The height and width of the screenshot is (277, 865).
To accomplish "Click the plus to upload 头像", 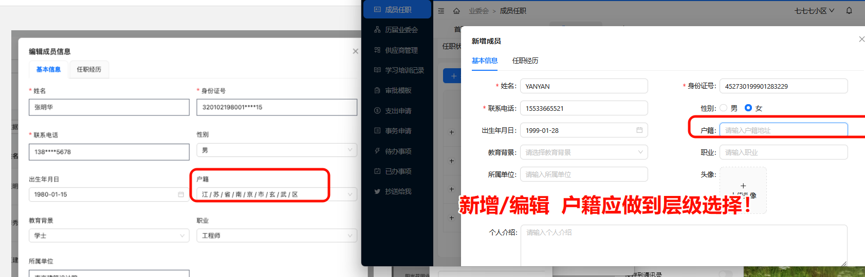I will tap(743, 186).
